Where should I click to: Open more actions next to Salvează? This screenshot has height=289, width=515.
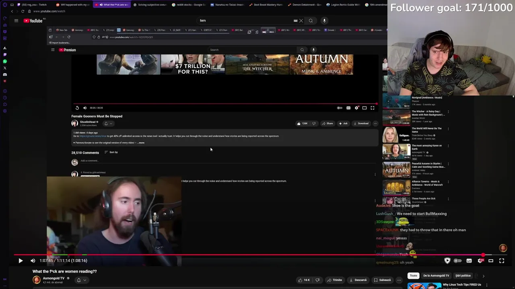coord(399,280)
